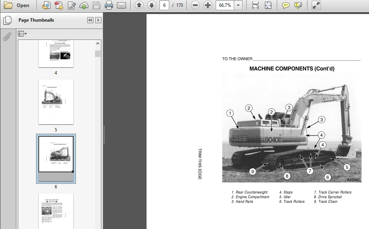
Task: Click the Track Chain legend entry
Action: [325, 202]
